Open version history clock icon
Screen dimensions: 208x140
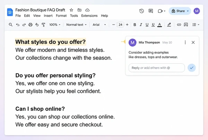[x=141, y=11]
